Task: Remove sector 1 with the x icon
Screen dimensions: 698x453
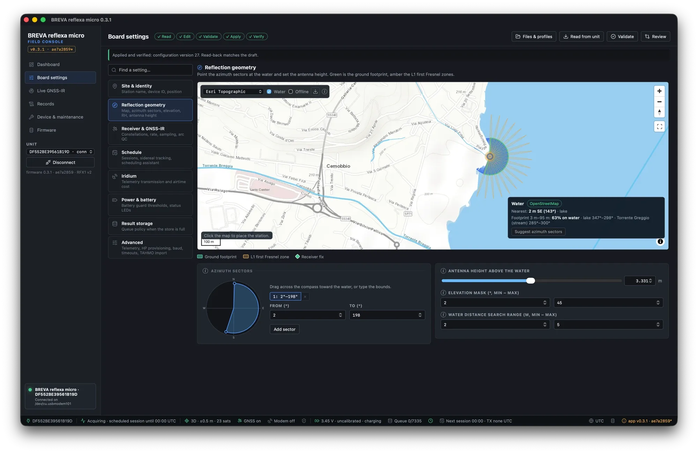Action: point(305,297)
